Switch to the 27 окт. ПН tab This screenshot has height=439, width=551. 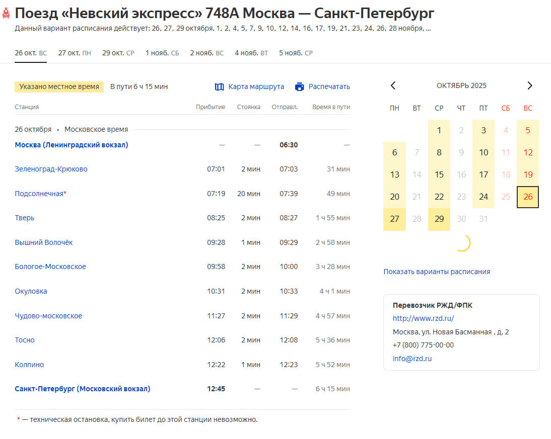click(x=74, y=52)
